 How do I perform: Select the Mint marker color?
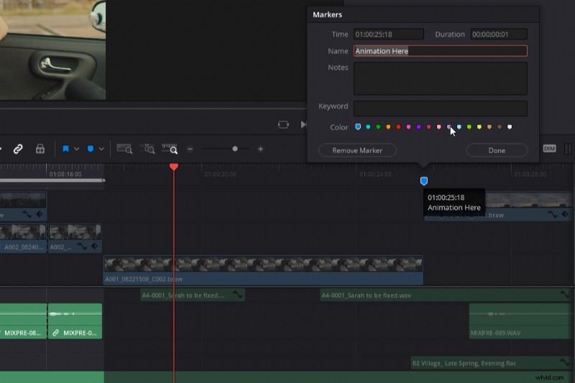(469, 126)
